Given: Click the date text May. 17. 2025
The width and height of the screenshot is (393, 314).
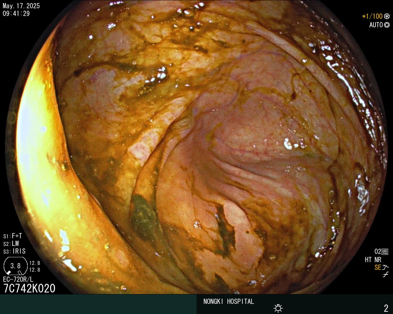Looking at the screenshot, I should (21, 6).
